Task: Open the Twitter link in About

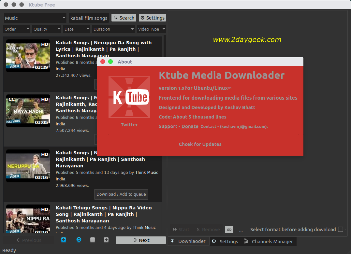Action: 129,125
